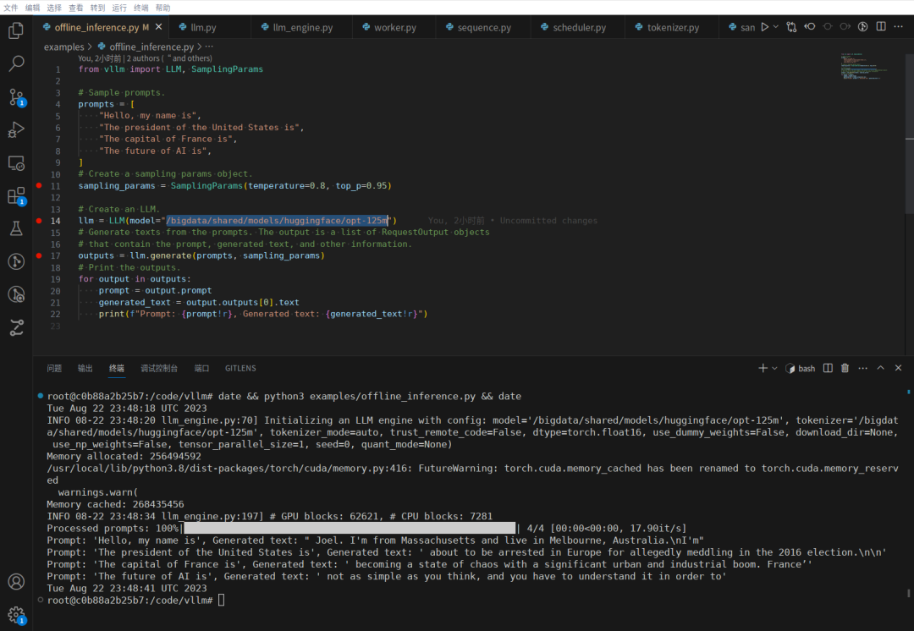The image size is (914, 631).
Task: Open the Accounts menu icon
Action: pos(16,581)
